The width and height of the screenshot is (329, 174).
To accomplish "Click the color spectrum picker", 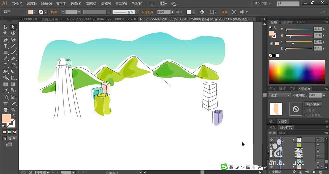I will click(x=297, y=72).
